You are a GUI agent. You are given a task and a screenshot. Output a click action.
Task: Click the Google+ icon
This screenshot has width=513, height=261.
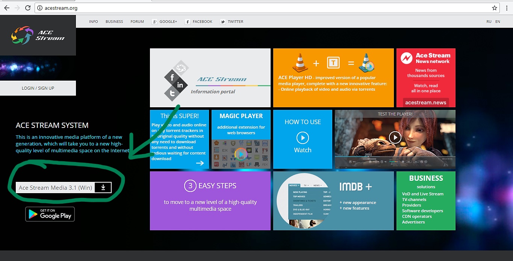(x=154, y=22)
